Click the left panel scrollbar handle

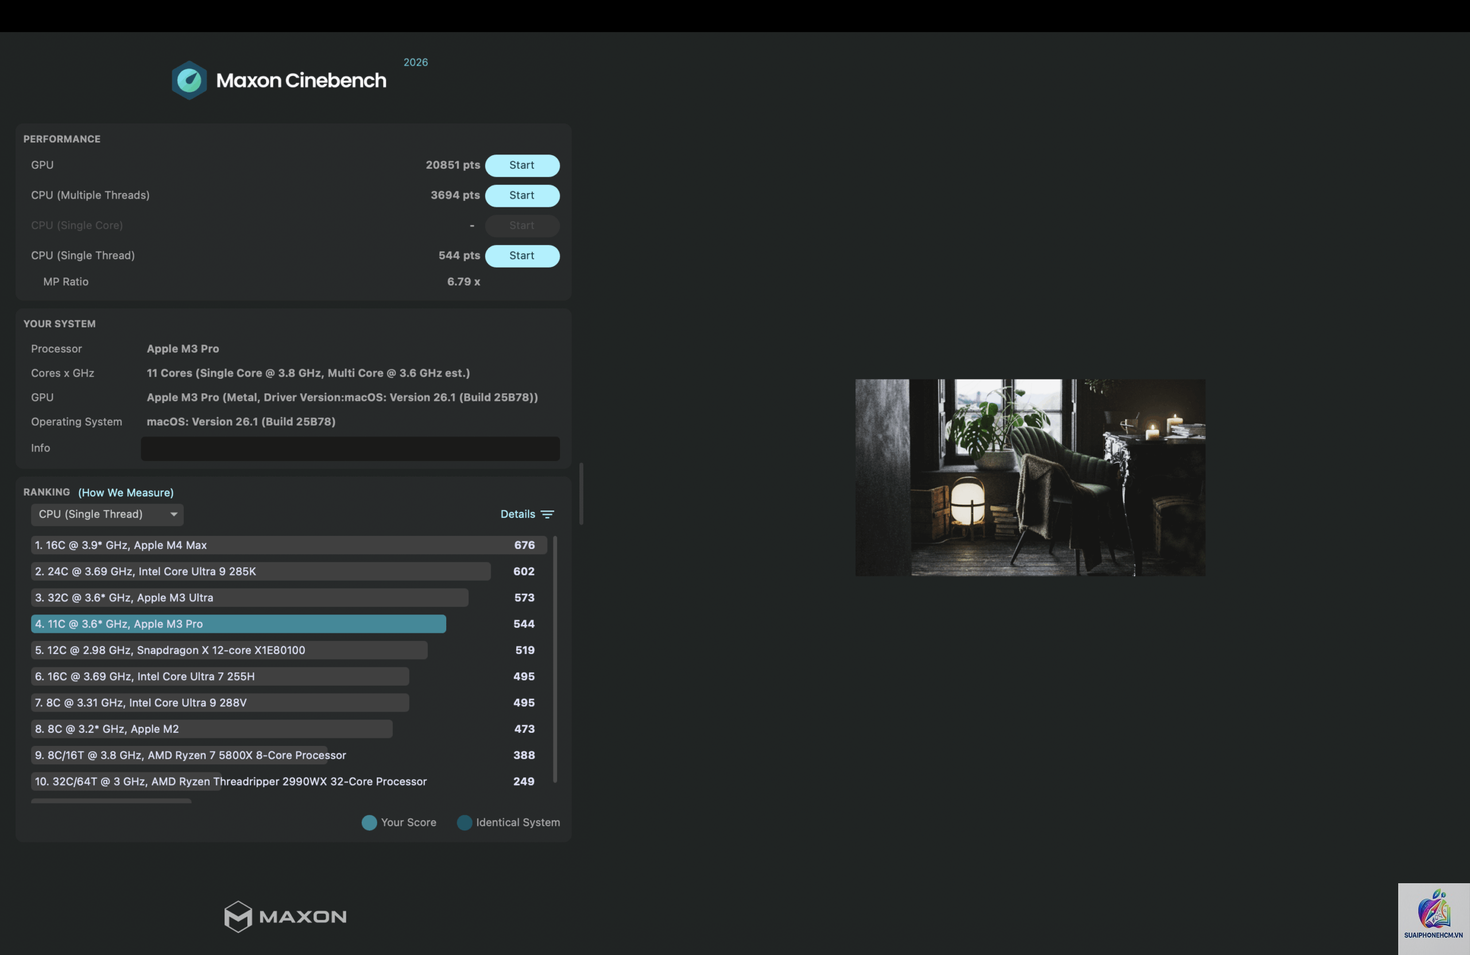point(581,493)
